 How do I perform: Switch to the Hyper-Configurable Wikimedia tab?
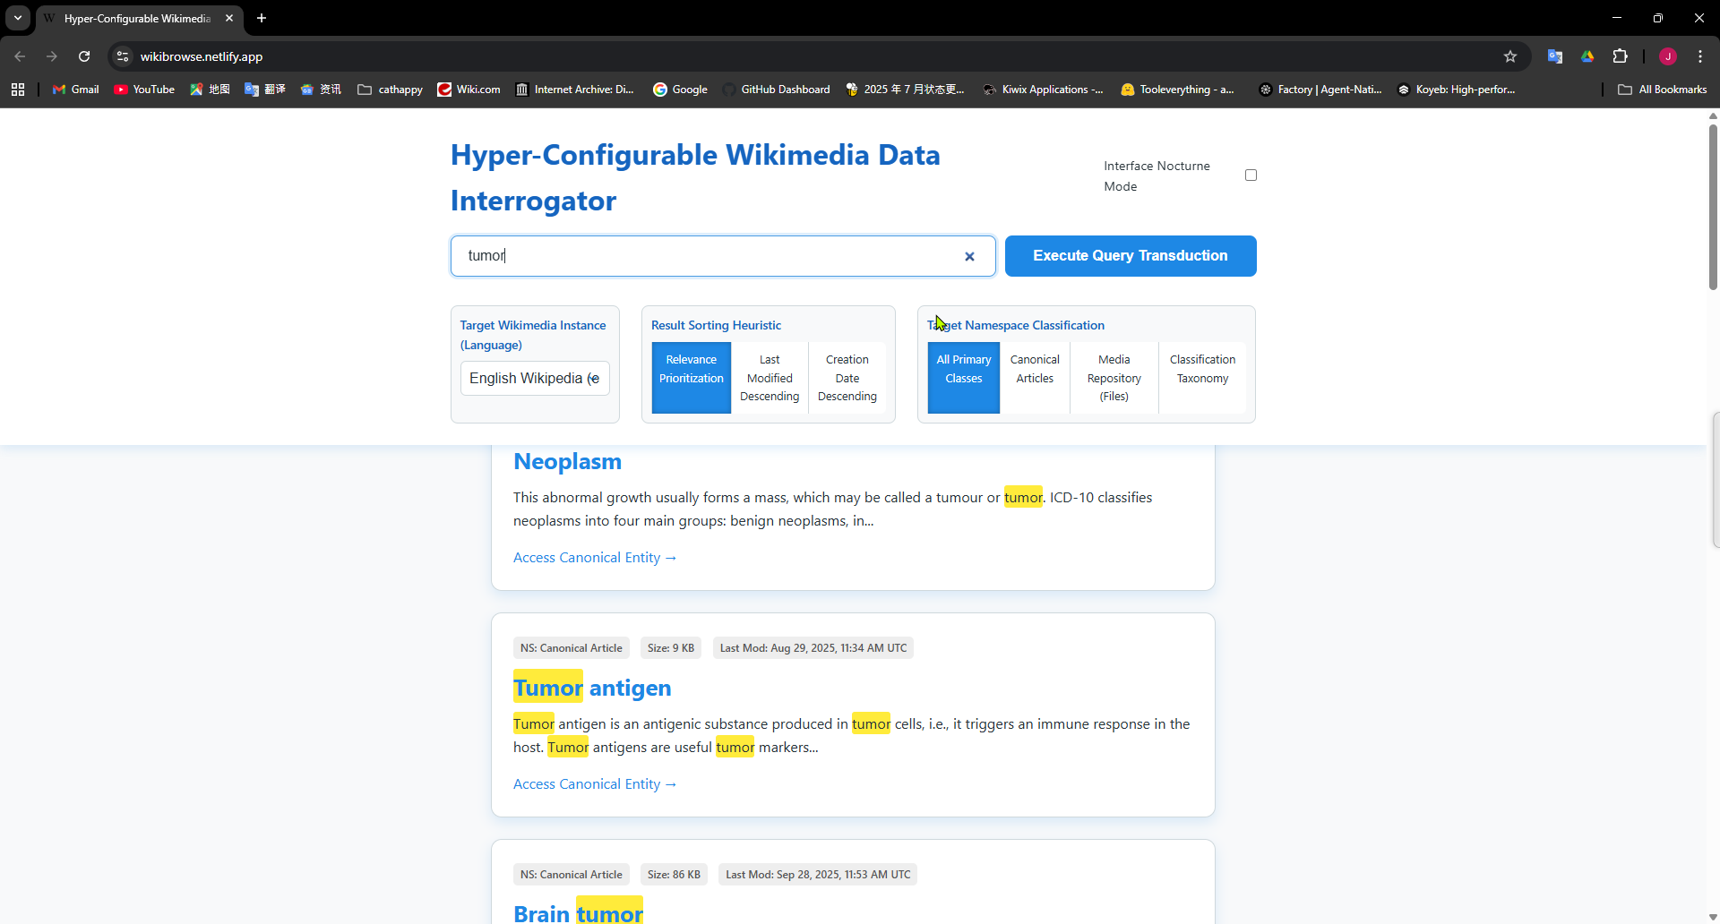tap(134, 18)
